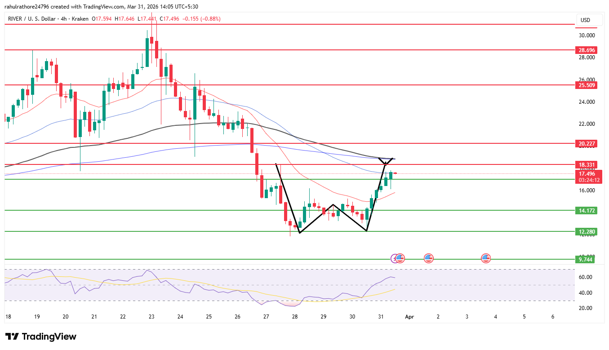Click the 9.744 green support label
Screen dimensions: 609x350
(586, 259)
